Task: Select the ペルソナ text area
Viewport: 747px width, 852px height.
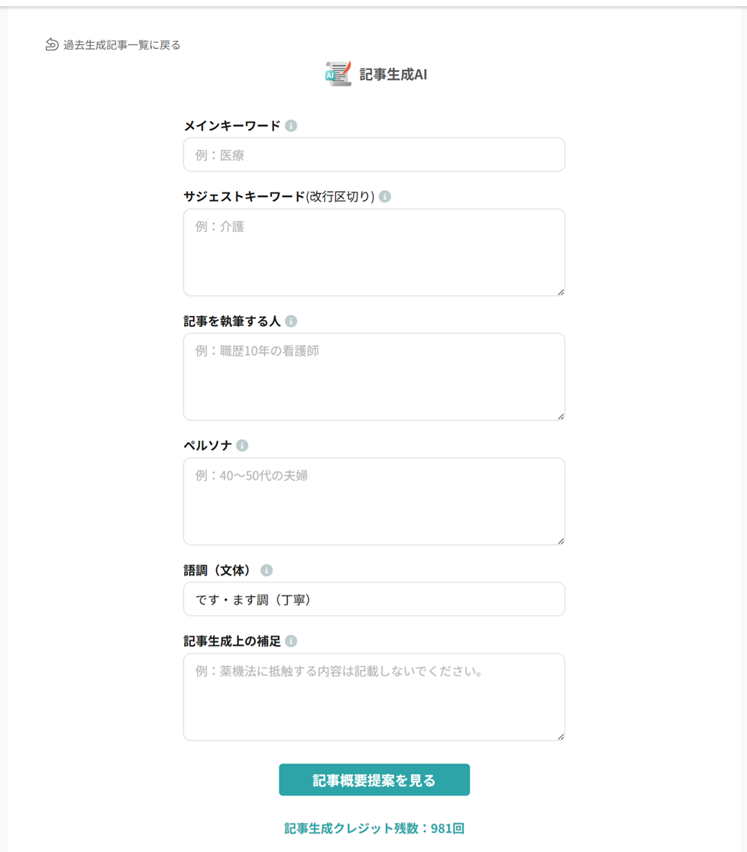Action: pos(374,501)
